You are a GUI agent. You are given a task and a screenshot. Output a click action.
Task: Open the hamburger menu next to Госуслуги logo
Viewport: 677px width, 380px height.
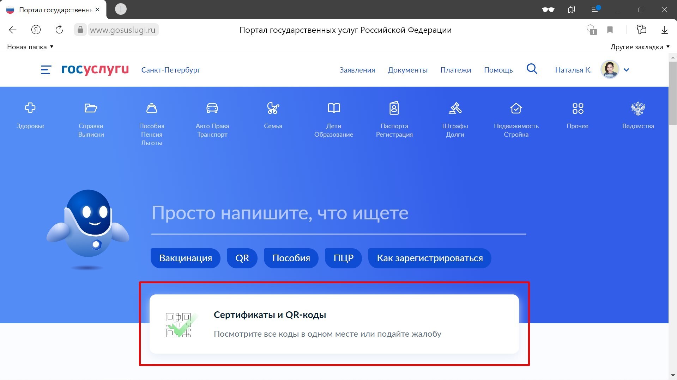tap(46, 70)
